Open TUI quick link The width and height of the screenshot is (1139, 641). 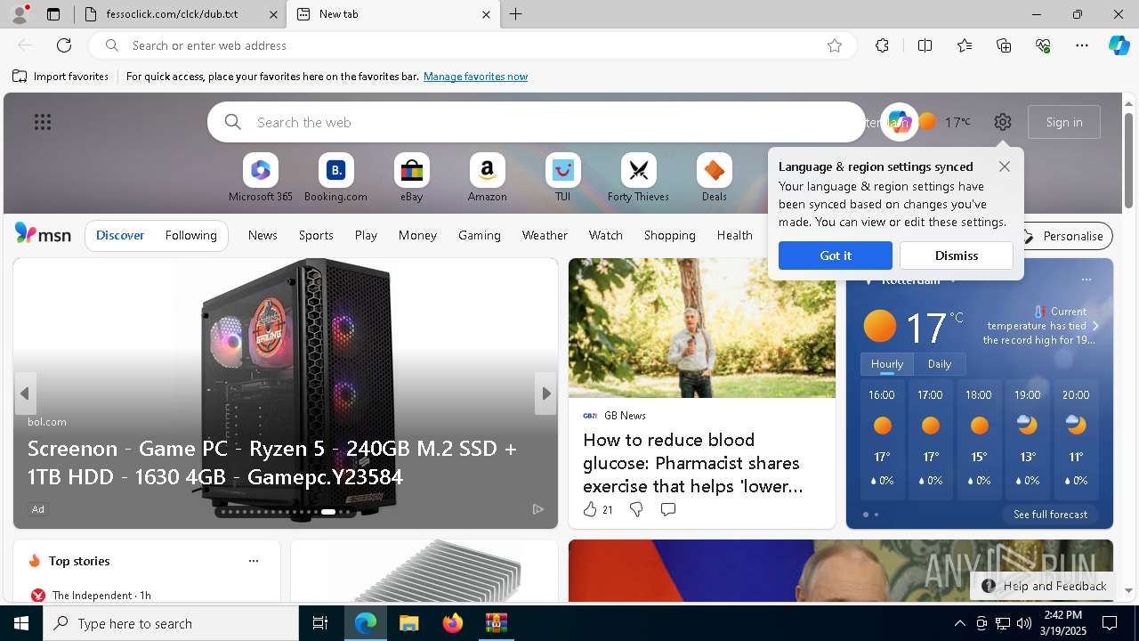click(x=562, y=178)
